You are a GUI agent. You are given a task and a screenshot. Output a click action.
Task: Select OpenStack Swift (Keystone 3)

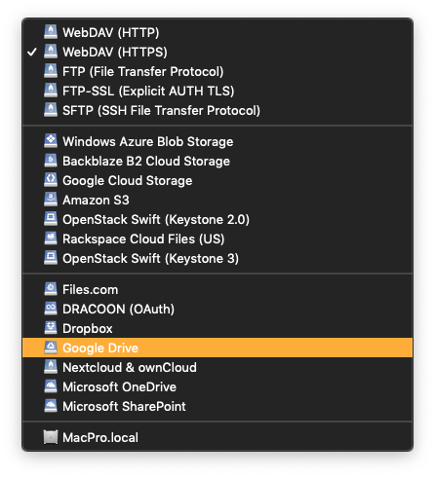coord(217,258)
